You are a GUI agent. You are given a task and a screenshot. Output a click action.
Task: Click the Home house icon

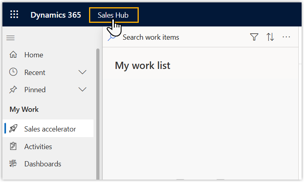pos(13,55)
